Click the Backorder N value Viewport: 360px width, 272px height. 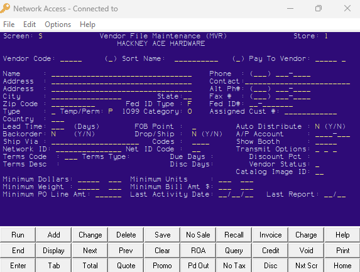53,134
